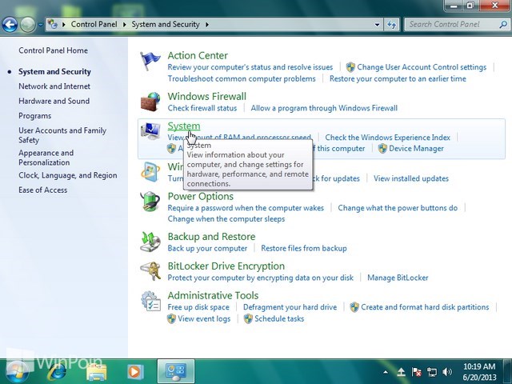
Task: Open Device Manager link
Action: pos(416,149)
